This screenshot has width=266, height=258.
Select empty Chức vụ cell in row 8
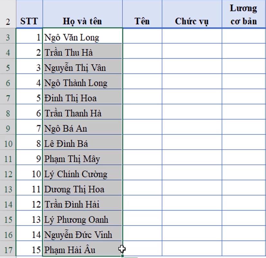[x=192, y=113]
